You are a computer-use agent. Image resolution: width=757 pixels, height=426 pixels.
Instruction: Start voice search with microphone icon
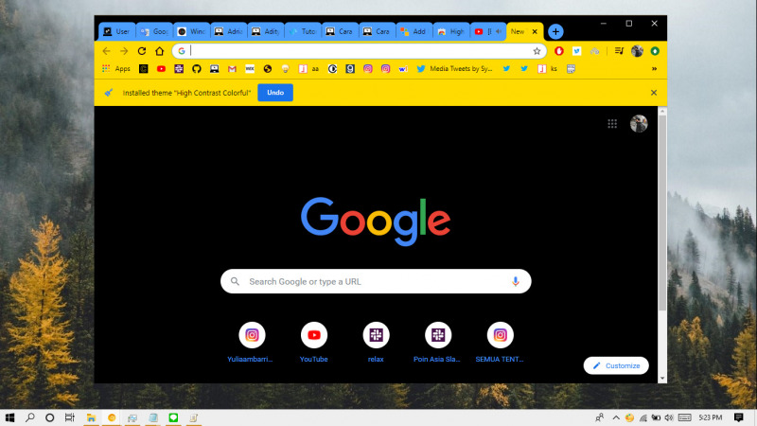(516, 281)
